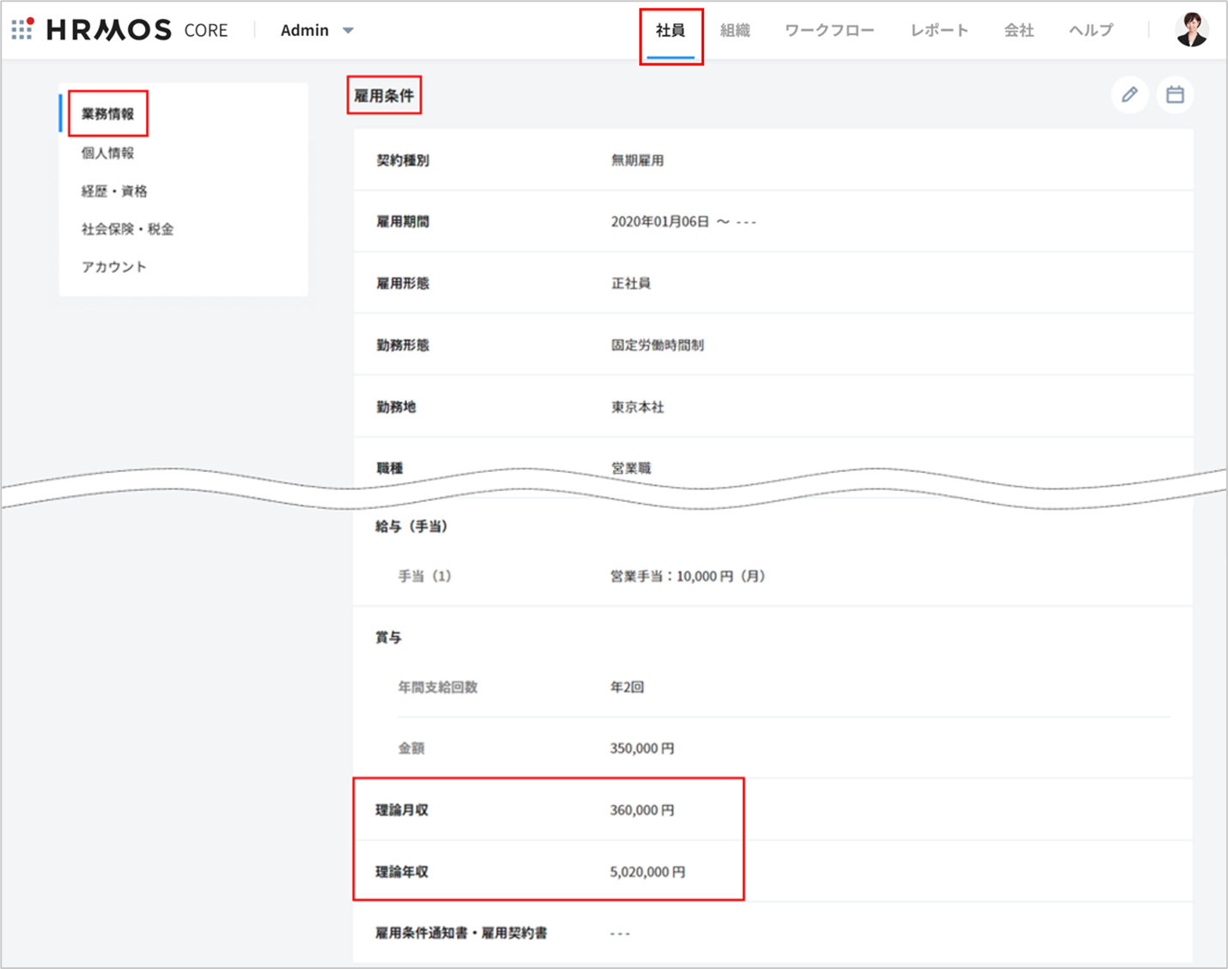Open 社会保険・税金 in the sidebar
Screen dimensions: 1228x969
tap(127, 229)
